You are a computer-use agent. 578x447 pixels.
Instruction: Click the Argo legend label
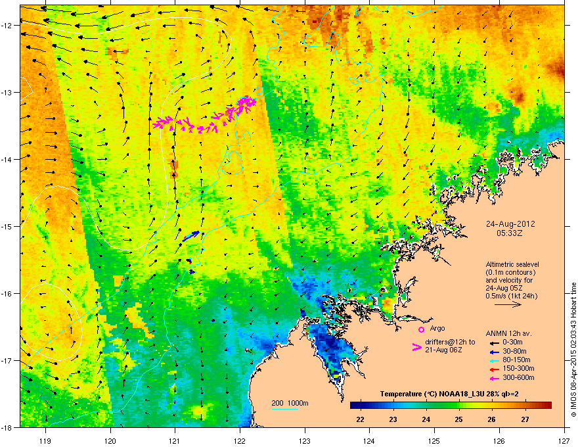point(437,328)
